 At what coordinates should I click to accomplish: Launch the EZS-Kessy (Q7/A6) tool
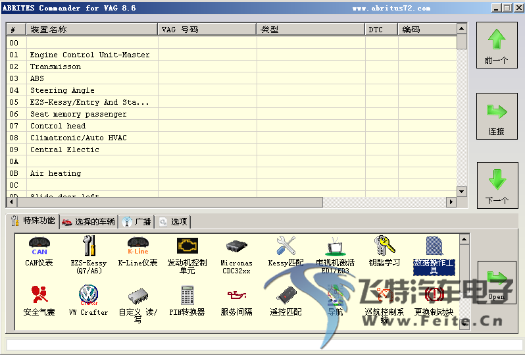[89, 255]
